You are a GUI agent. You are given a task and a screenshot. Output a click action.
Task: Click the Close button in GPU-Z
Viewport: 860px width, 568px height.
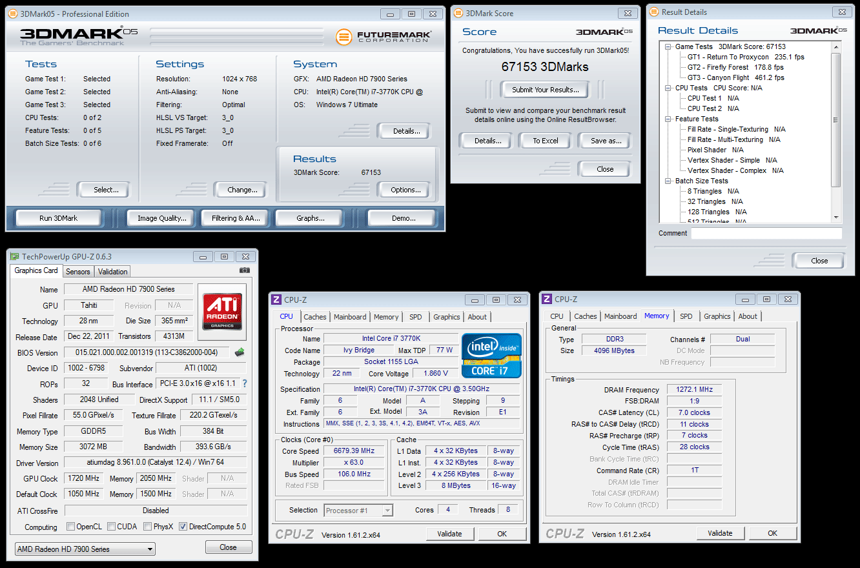coord(228,547)
